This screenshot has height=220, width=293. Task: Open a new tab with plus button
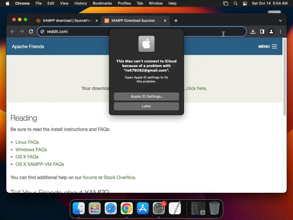tap(176, 21)
